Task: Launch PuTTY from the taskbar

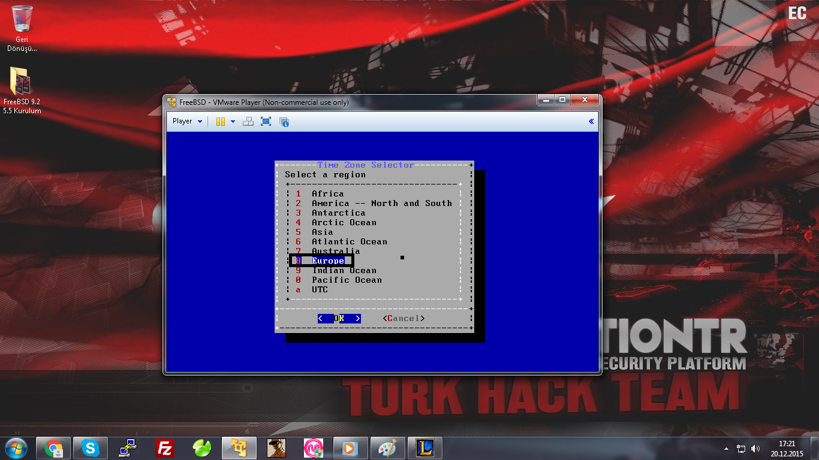Action: (x=128, y=448)
